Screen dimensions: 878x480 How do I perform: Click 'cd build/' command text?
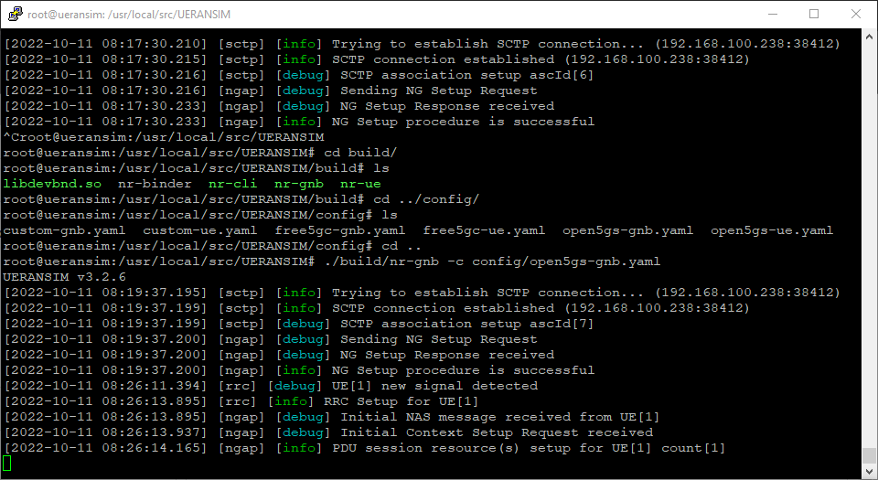coord(360,153)
